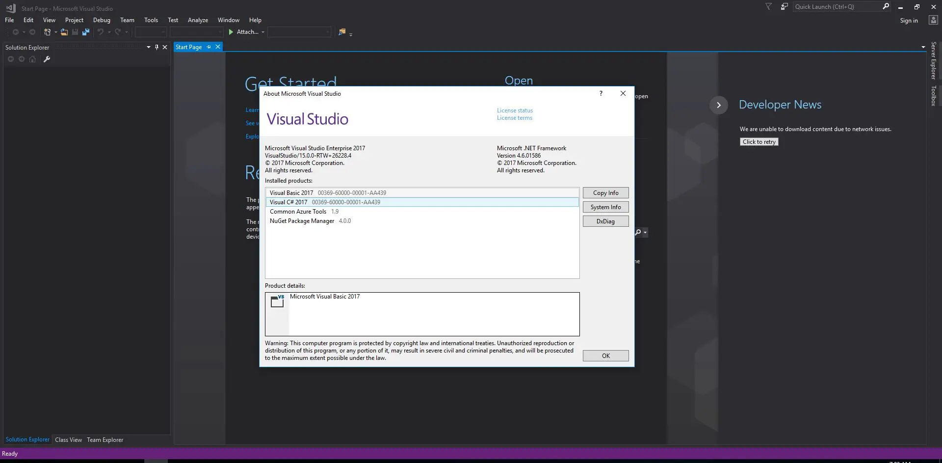Click the Quick Launch magnifier icon

click(886, 6)
